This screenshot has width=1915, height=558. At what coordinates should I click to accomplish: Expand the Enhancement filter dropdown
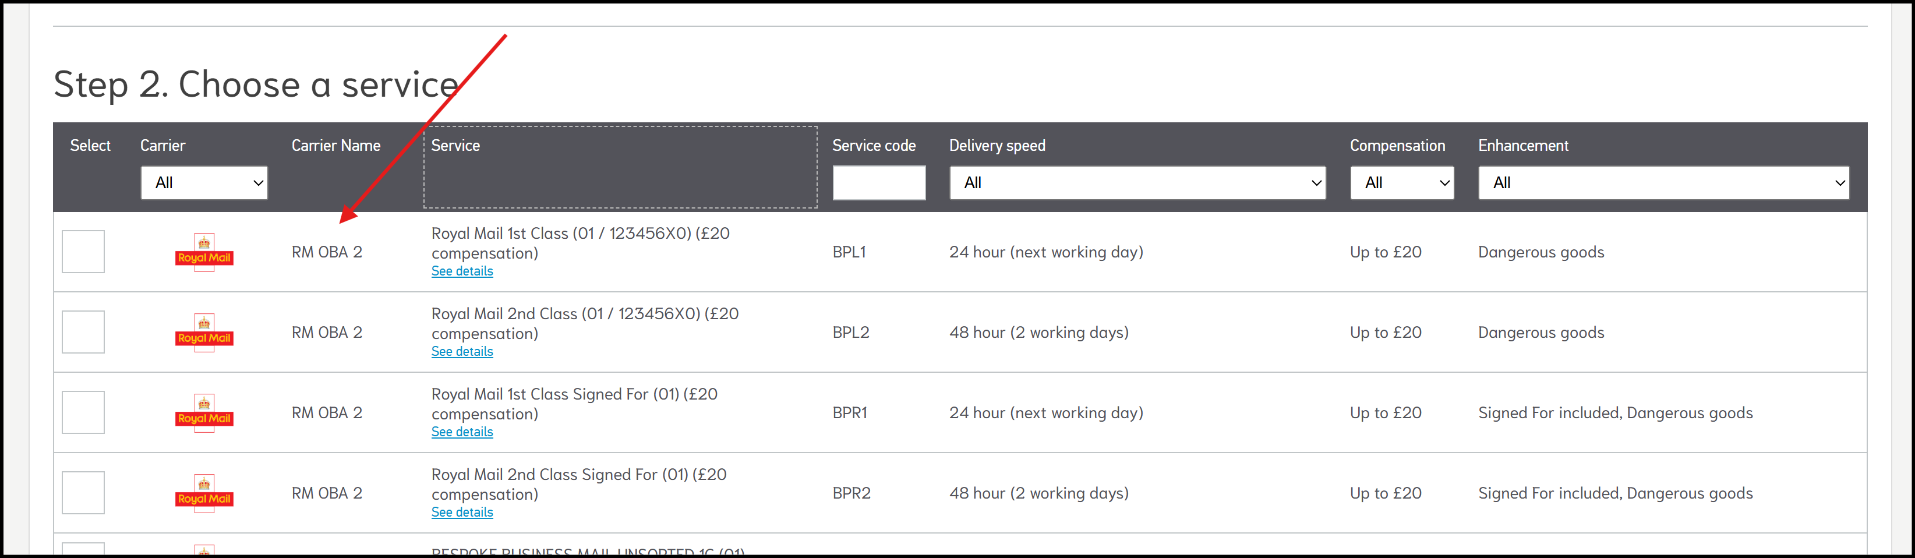point(1663,183)
